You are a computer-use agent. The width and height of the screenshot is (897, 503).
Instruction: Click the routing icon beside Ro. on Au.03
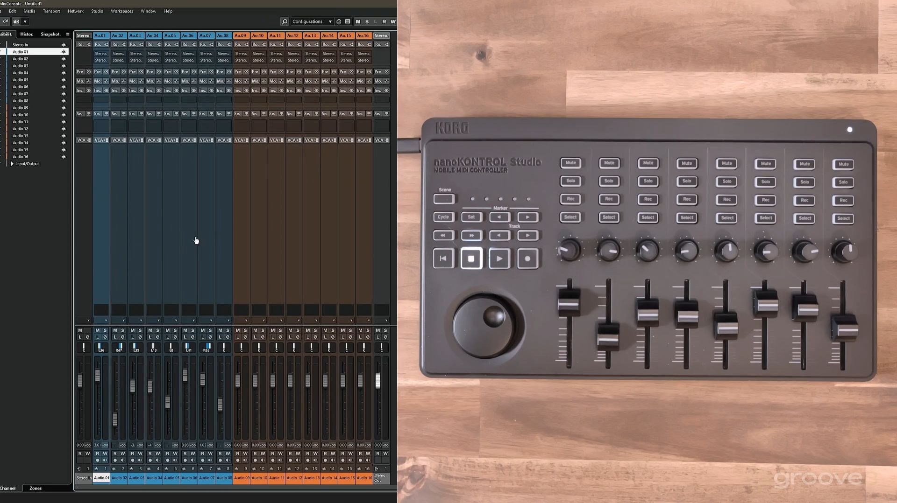point(141,44)
